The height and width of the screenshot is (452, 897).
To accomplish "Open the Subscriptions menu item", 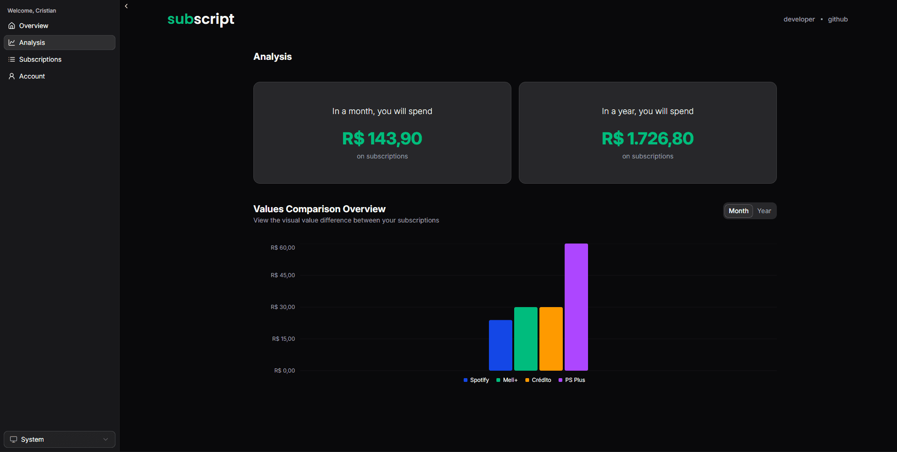I will coord(40,59).
